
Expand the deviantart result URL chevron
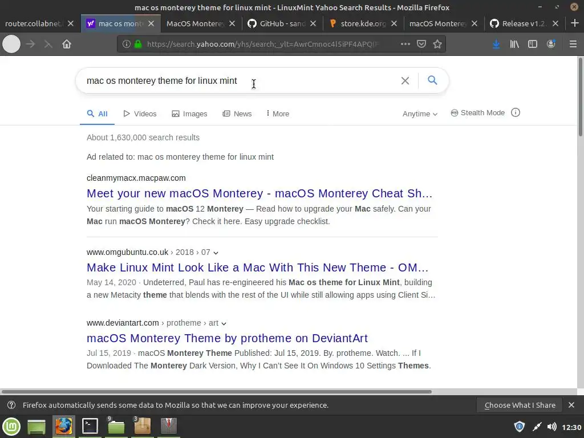(224, 324)
